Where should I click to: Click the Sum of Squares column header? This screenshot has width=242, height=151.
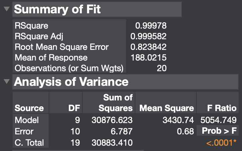(x=116, y=103)
